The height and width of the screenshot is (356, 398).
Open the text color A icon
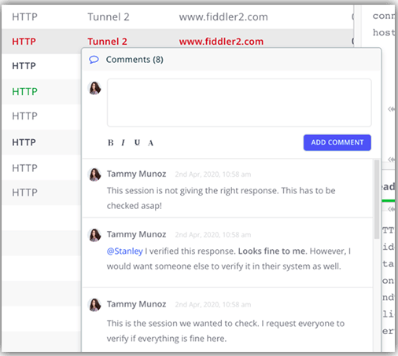tap(150, 143)
